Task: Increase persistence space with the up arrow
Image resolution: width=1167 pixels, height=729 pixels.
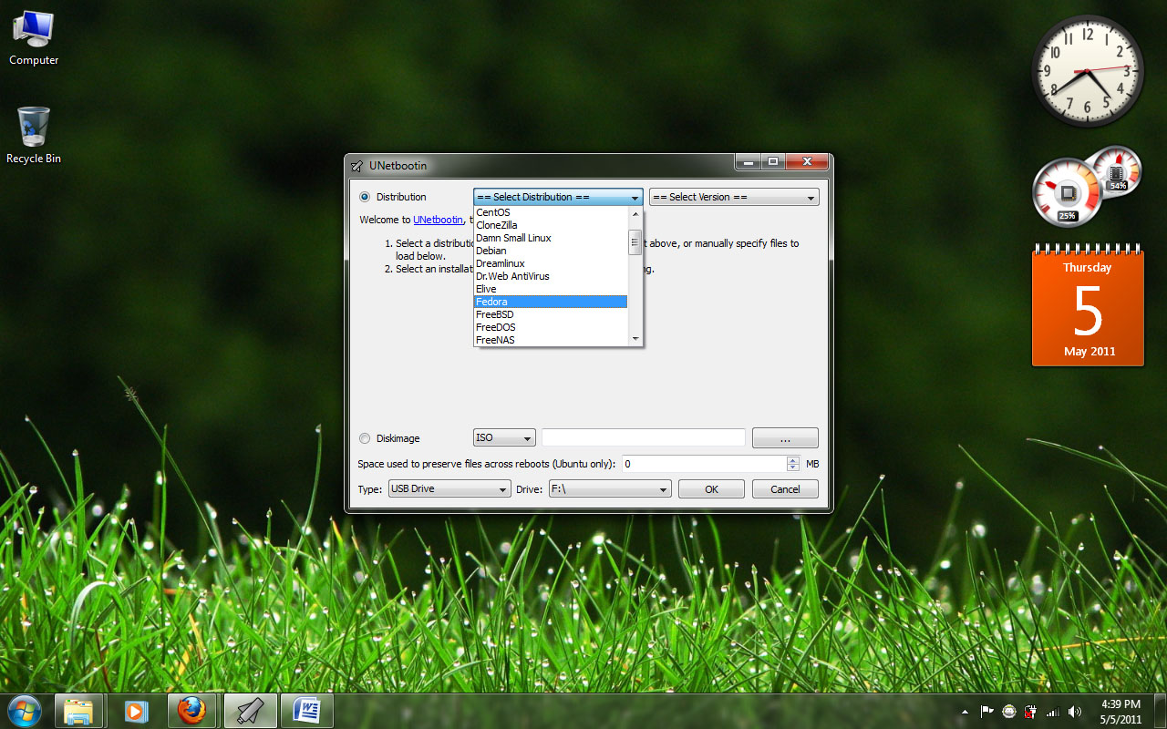Action: click(793, 460)
